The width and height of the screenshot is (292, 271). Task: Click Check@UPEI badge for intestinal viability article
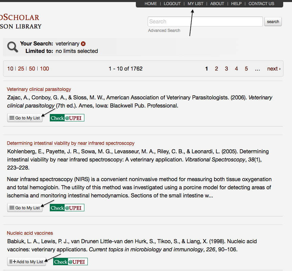pyautogui.click(x=67, y=208)
